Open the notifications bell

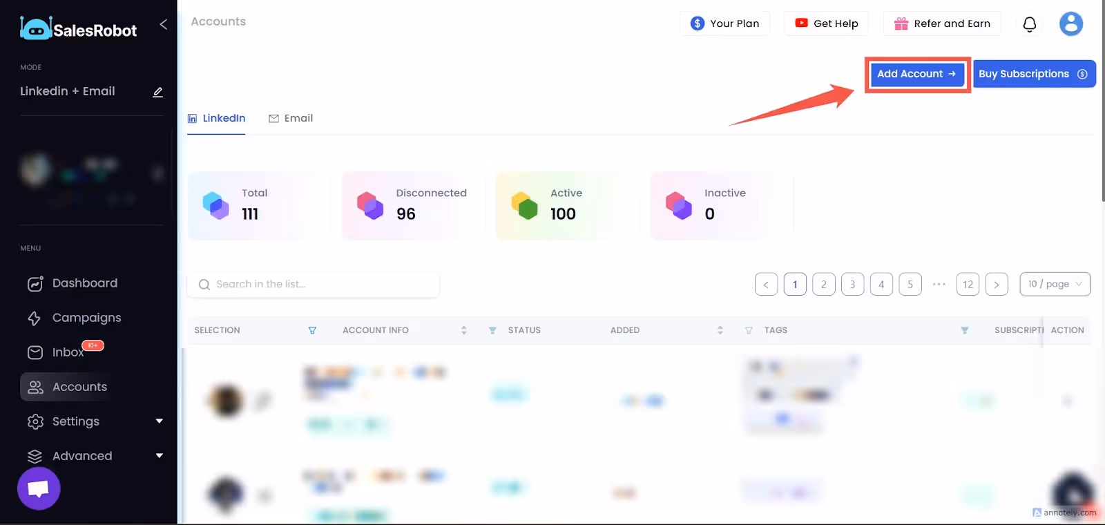(x=1030, y=24)
